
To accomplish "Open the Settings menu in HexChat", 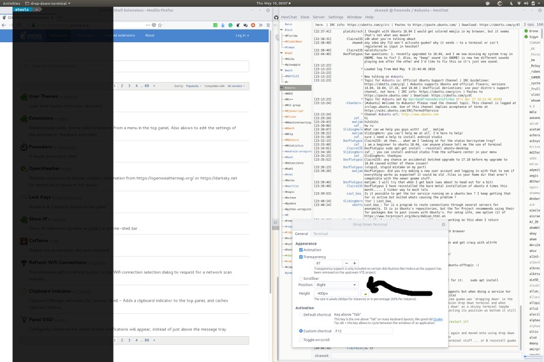I will click(x=335, y=17).
